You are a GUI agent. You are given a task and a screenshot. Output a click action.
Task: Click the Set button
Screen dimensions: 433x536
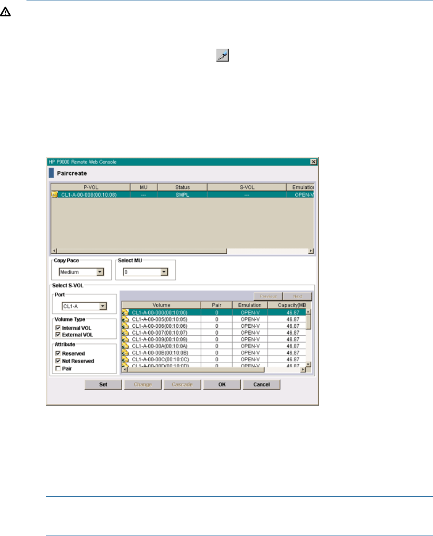coord(103,384)
